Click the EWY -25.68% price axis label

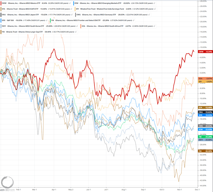tap(205, 140)
